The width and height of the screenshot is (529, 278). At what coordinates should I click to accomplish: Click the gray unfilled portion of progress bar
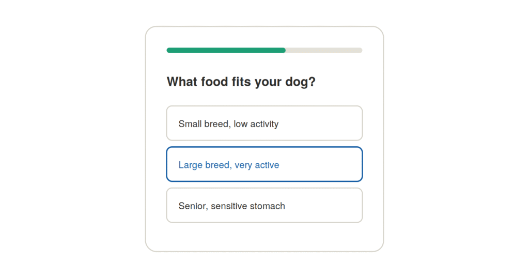[324, 50]
